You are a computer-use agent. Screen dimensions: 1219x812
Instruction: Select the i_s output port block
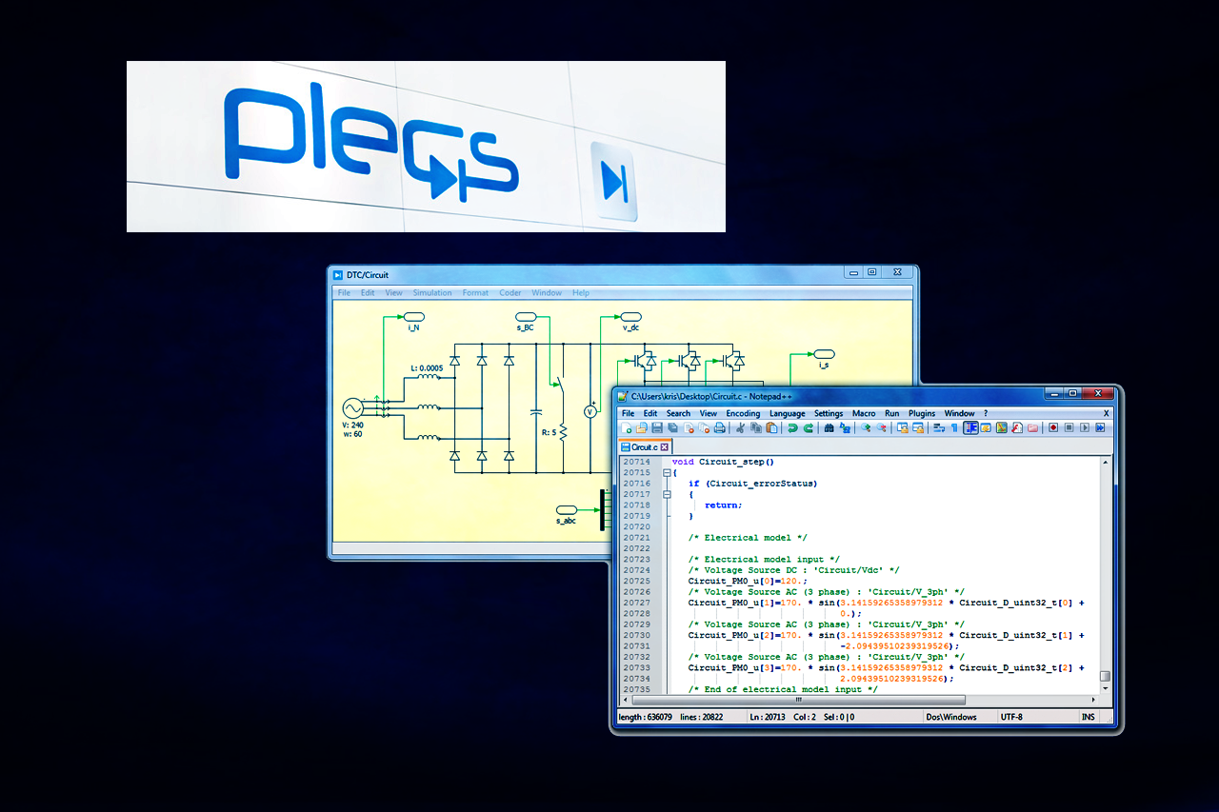click(x=824, y=353)
